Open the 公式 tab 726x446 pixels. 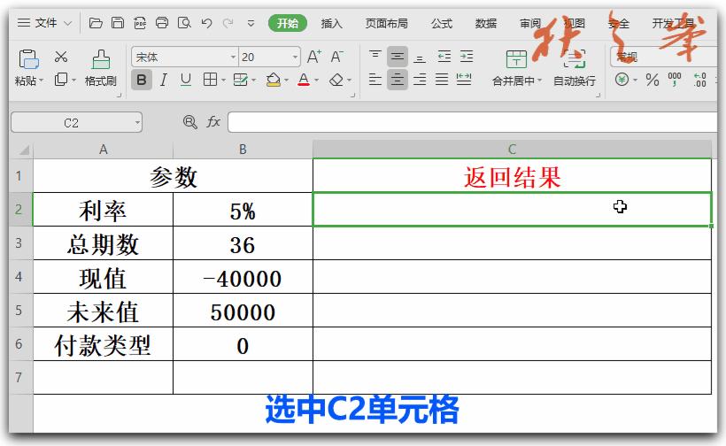pyautogui.click(x=441, y=23)
